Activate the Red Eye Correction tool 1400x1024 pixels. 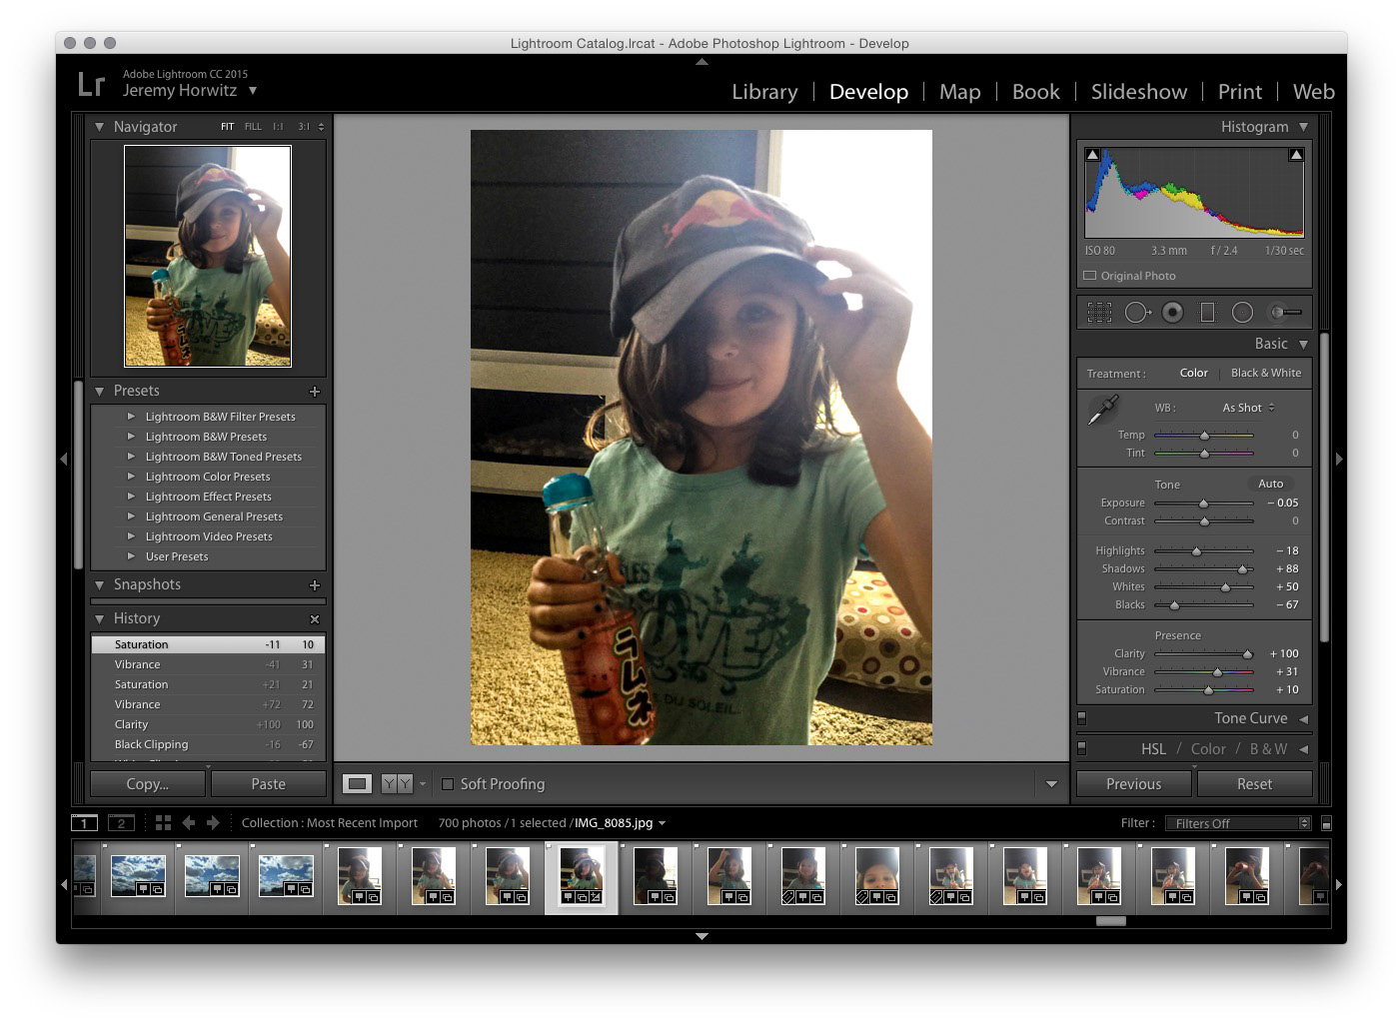click(x=1171, y=312)
